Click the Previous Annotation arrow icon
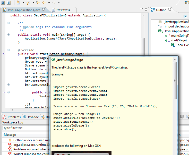 28,3
